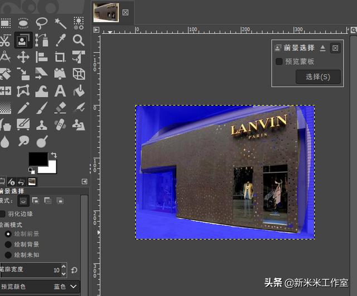Image resolution: width=357 pixels, height=296 pixels.
Task: Reset stroke width to default
Action: [74, 270]
